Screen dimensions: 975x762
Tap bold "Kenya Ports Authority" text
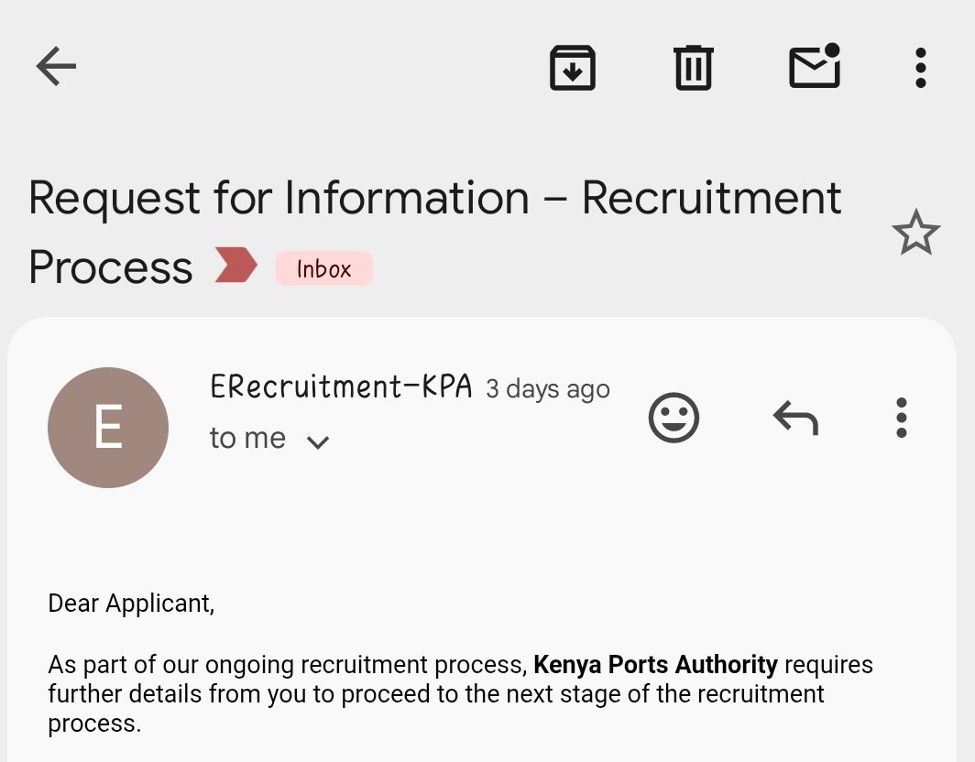coord(655,664)
